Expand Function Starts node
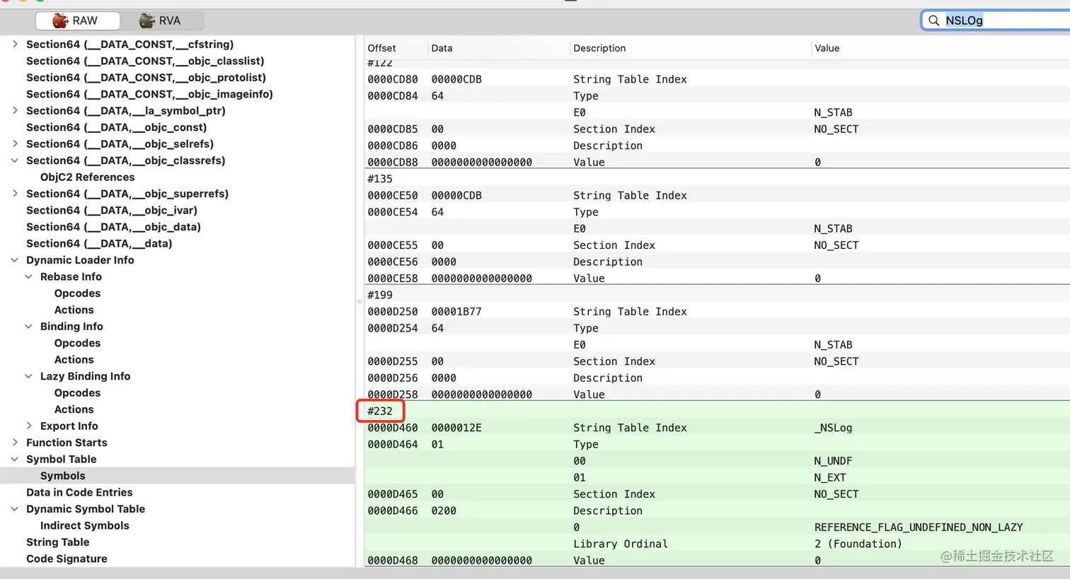 point(15,443)
